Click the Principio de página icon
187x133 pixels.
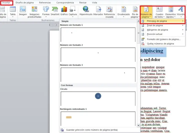(x=143, y=21)
